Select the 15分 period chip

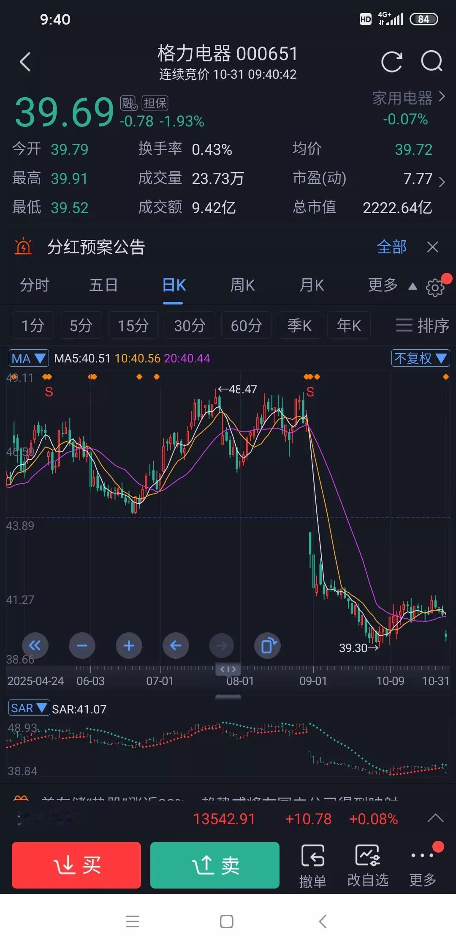click(133, 325)
